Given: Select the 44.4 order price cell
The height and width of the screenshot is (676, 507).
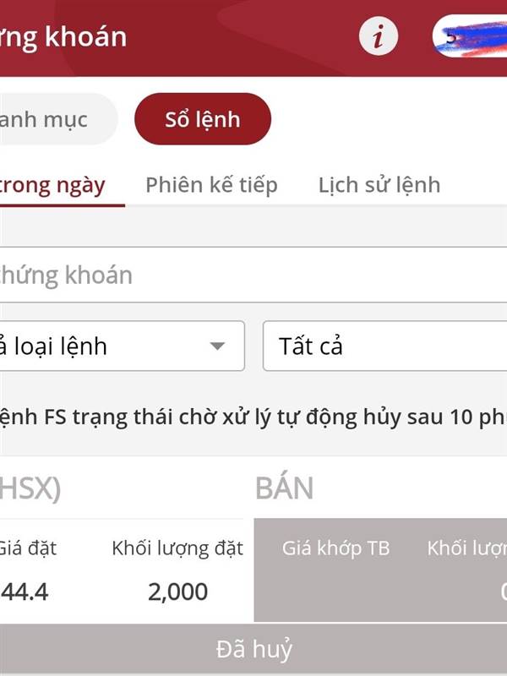Looking at the screenshot, I should click(25, 591).
